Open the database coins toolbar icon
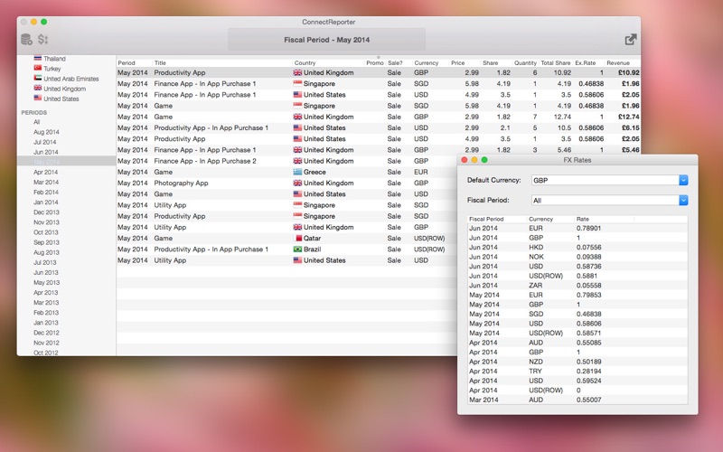The height and width of the screenshot is (452, 723). coord(27,40)
